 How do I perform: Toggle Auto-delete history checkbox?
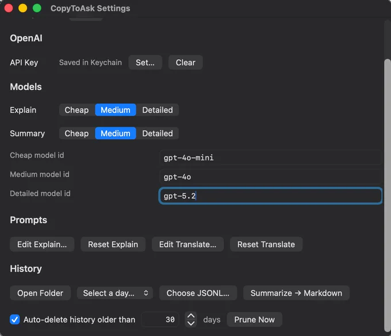coord(15,319)
